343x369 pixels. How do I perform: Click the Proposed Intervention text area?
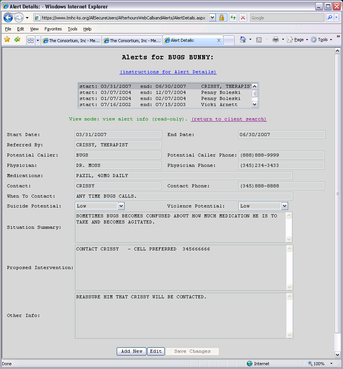tap(184, 268)
